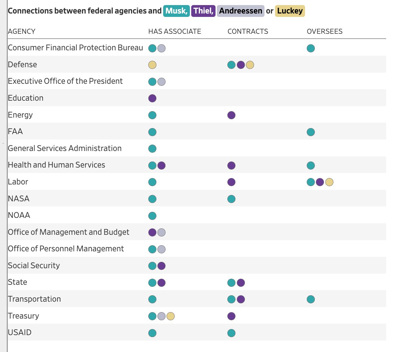
Task: Click Office of Personnel Management gray dot
Action: [161, 249]
